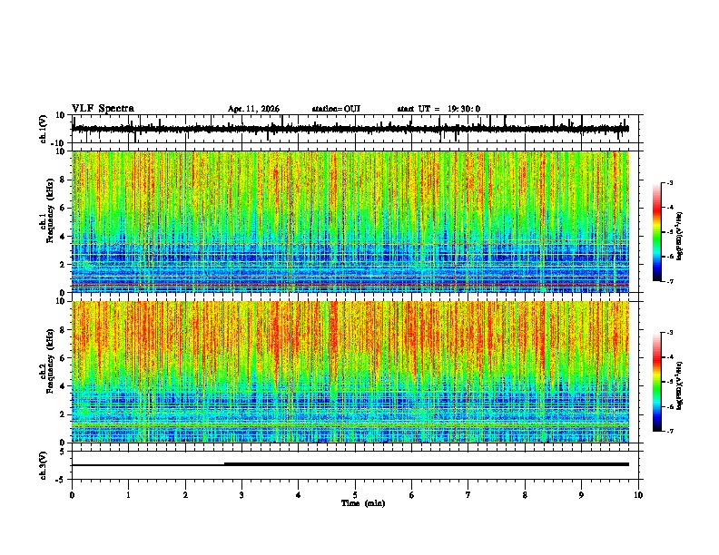Click the "ch.1(V)" axis label
The height and width of the screenshot is (555, 719).
[x=44, y=129]
